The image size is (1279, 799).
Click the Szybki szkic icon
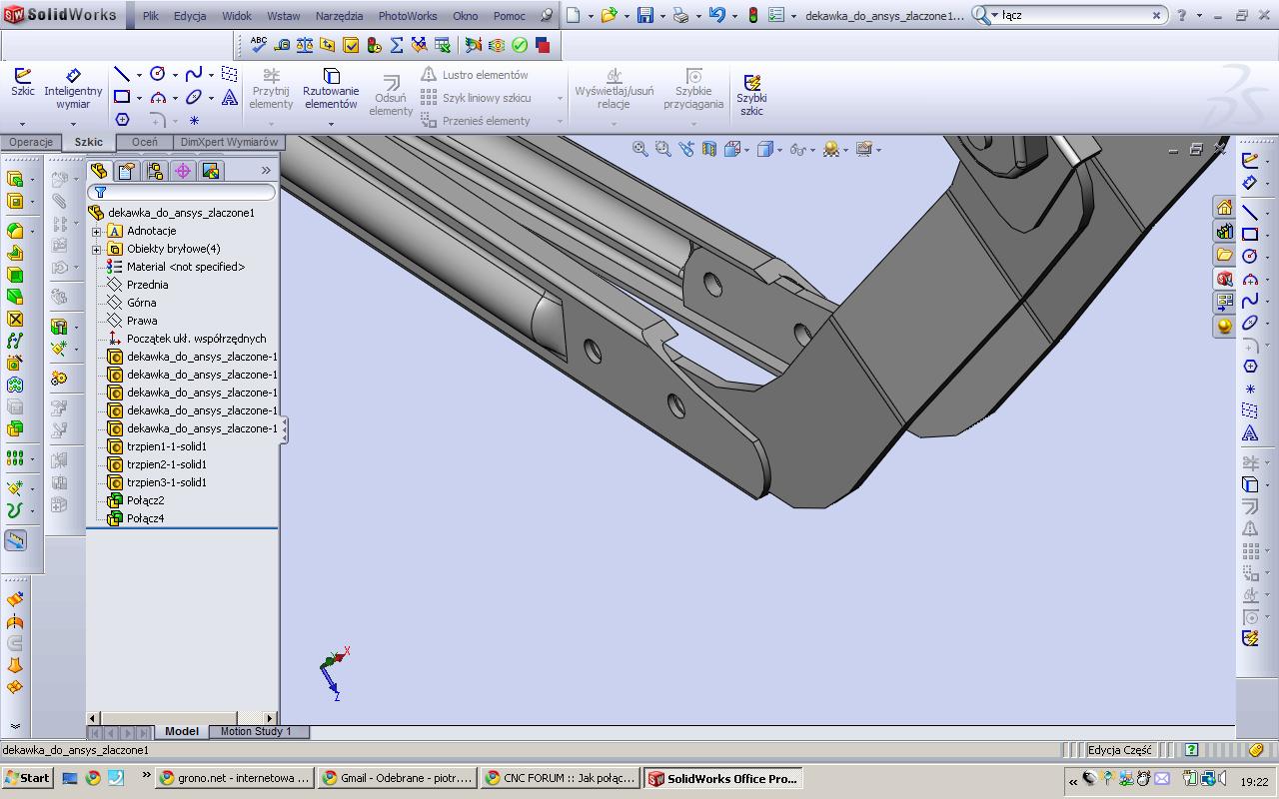pos(751,92)
